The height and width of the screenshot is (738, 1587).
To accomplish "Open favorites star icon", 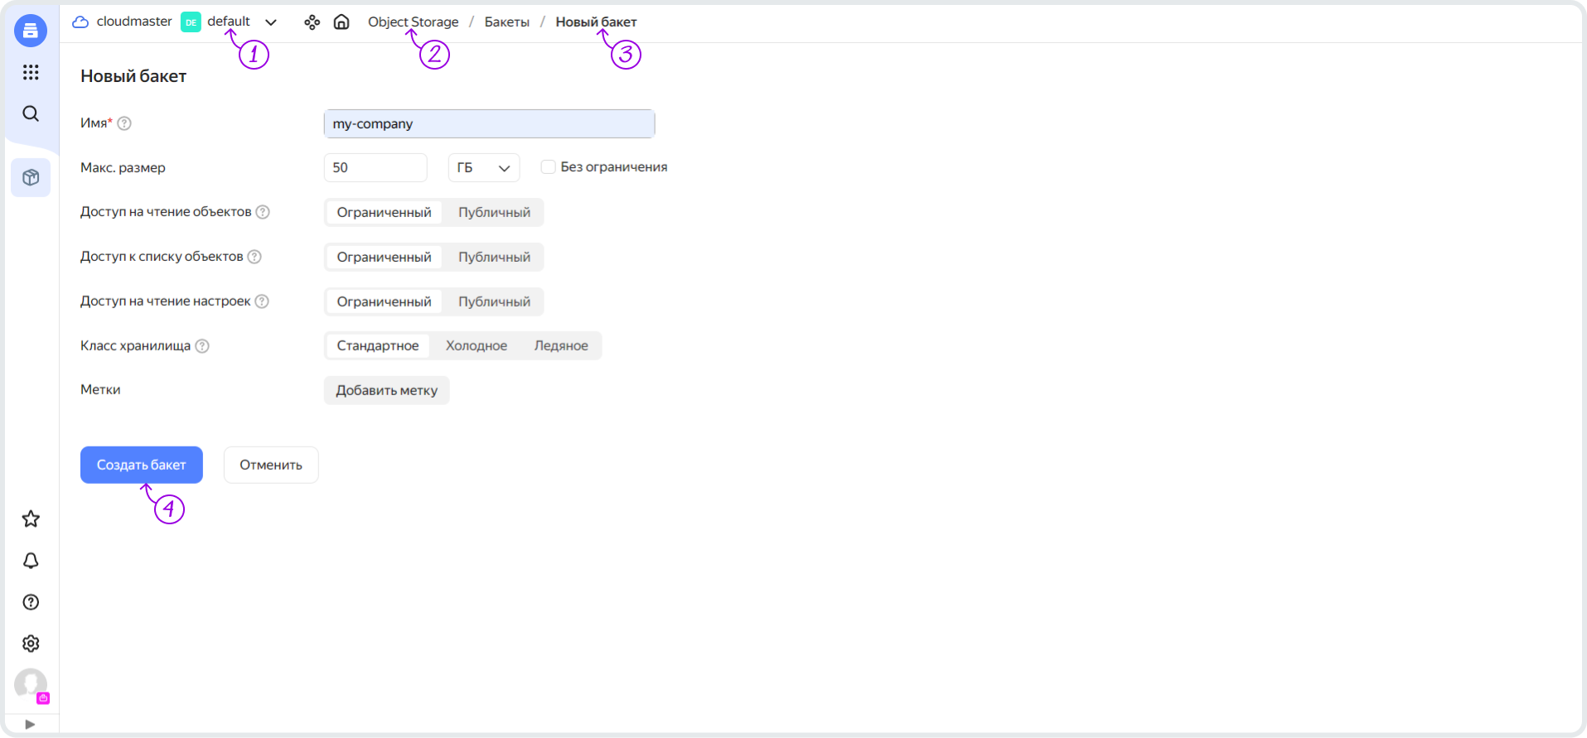I will [31, 519].
